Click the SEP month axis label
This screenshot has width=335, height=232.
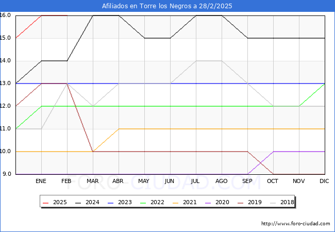coord(247,181)
